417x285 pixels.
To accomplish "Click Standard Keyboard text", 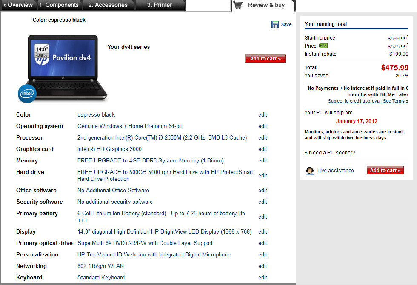I will pyautogui.click(x=101, y=277).
